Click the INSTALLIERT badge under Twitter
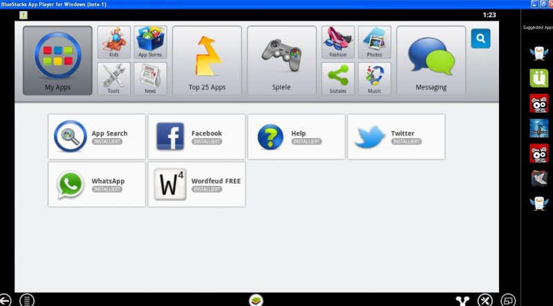 tap(406, 142)
